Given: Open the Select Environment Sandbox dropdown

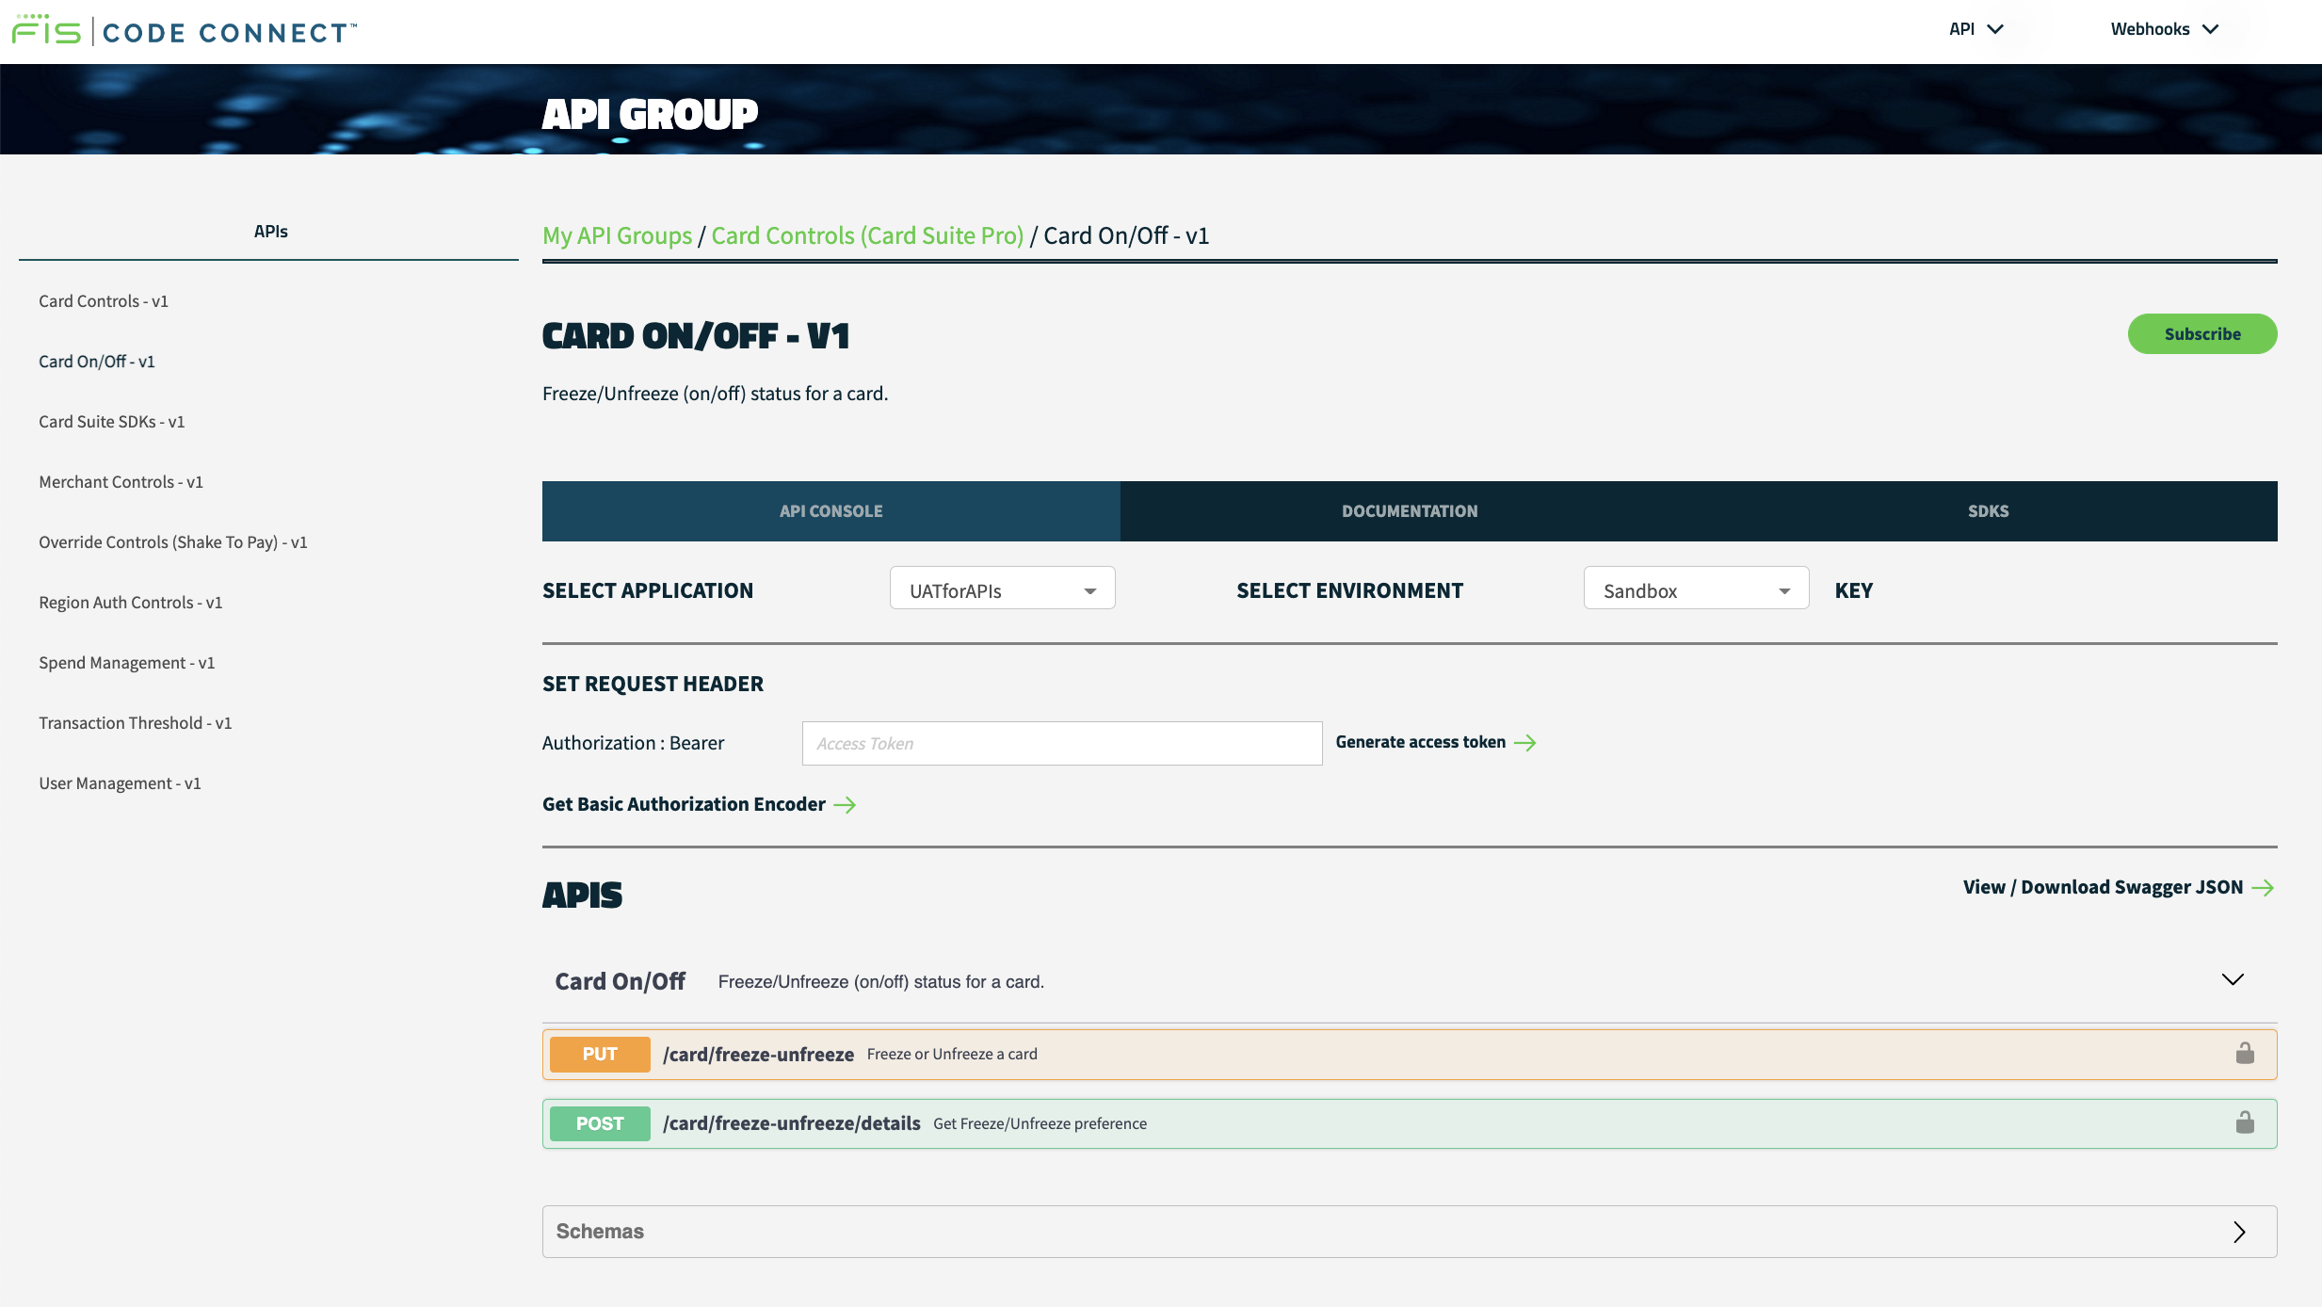Looking at the screenshot, I should (1695, 589).
